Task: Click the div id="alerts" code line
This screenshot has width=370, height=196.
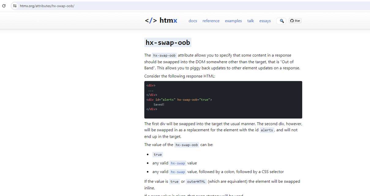Action: [x=179, y=100]
